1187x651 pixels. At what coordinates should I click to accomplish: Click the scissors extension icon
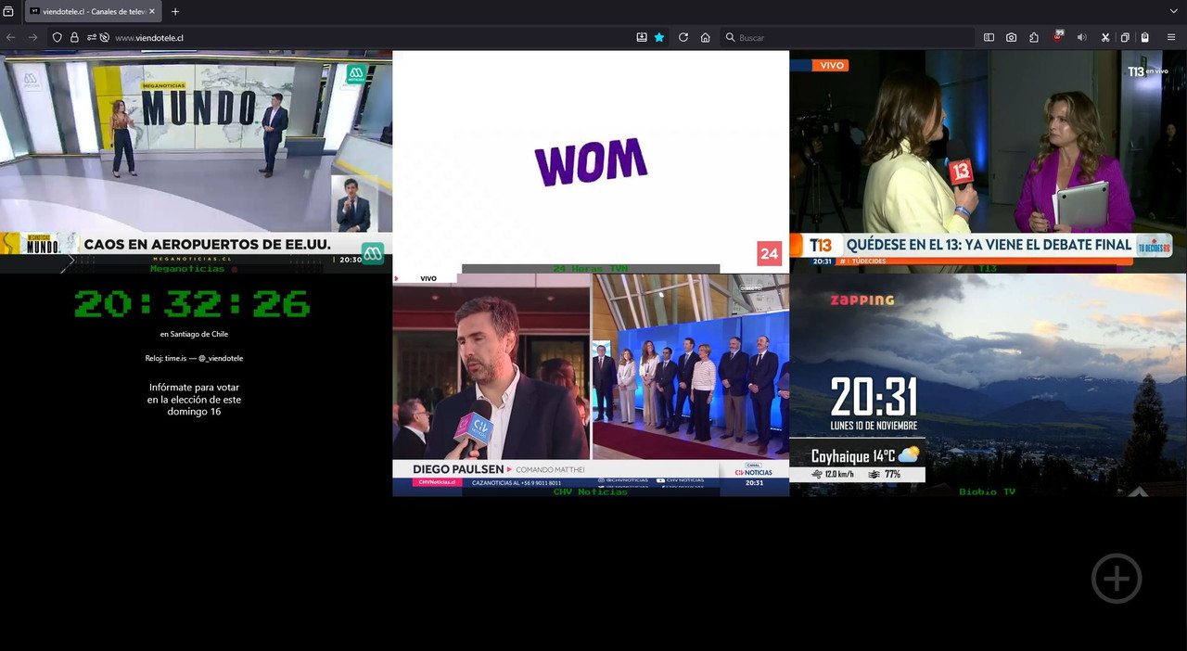click(x=1105, y=37)
